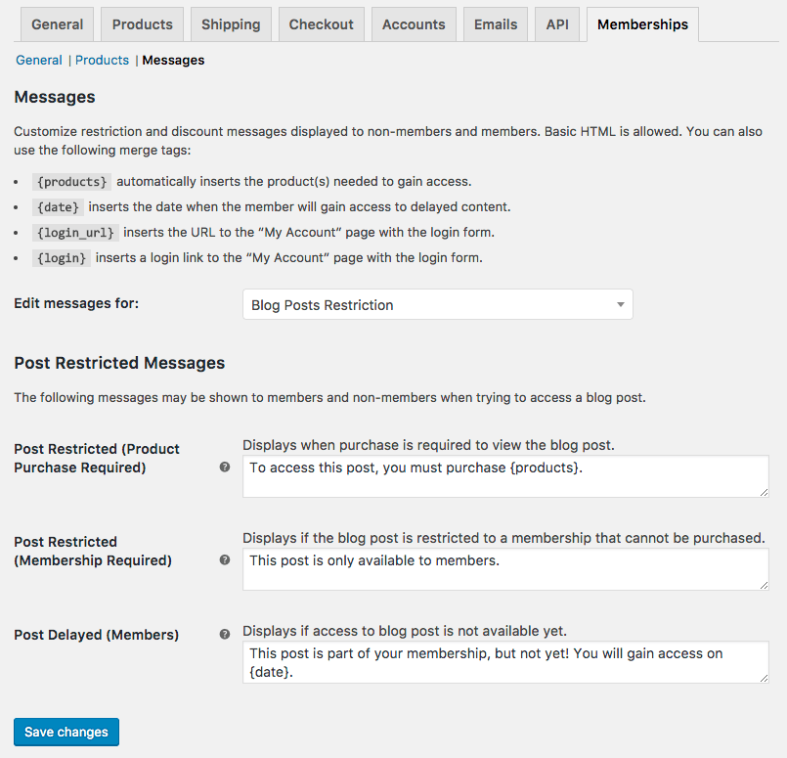Select the Messages subsection link
This screenshot has height=758, width=787.
click(173, 60)
